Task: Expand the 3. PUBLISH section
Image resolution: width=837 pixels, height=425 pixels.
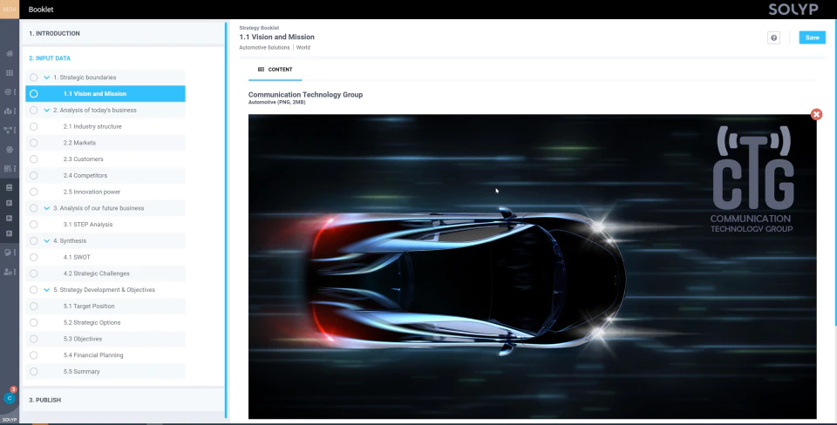Action: pos(123,400)
